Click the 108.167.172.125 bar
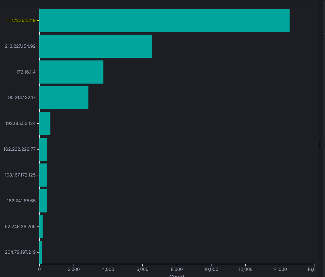The height and width of the screenshot is (277, 325). (43, 175)
